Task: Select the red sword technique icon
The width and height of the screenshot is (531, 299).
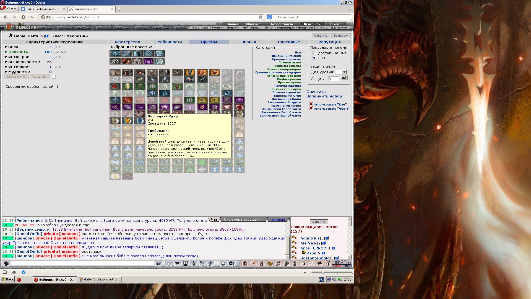Action: click(x=127, y=100)
